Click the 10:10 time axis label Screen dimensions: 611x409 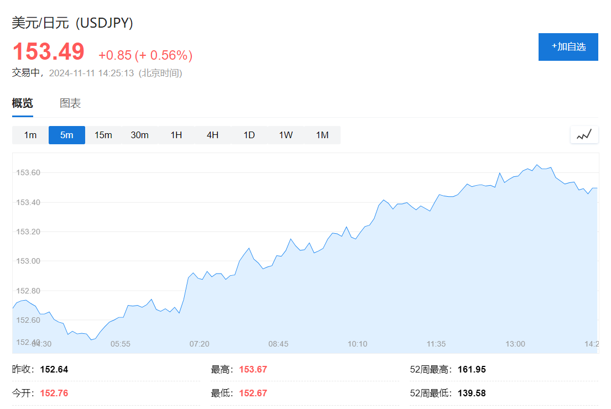point(357,344)
